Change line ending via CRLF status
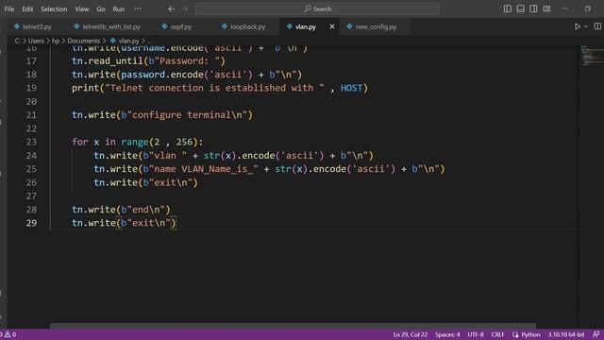The width and height of the screenshot is (604, 340). coord(497,334)
